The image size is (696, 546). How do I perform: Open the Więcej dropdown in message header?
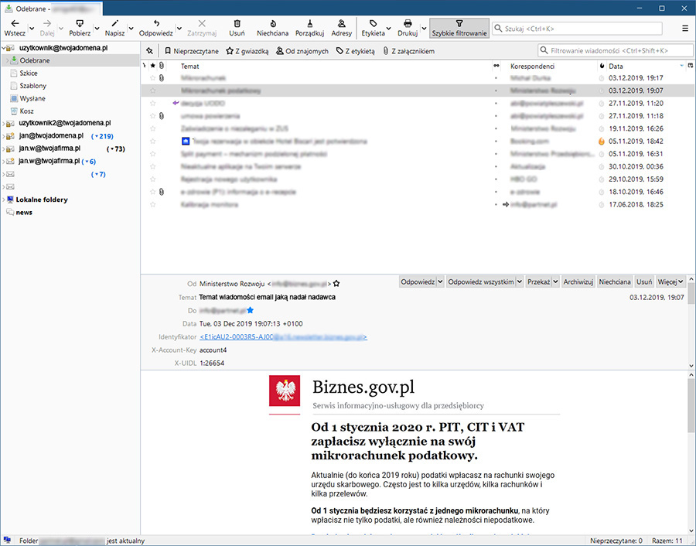pyautogui.click(x=668, y=282)
